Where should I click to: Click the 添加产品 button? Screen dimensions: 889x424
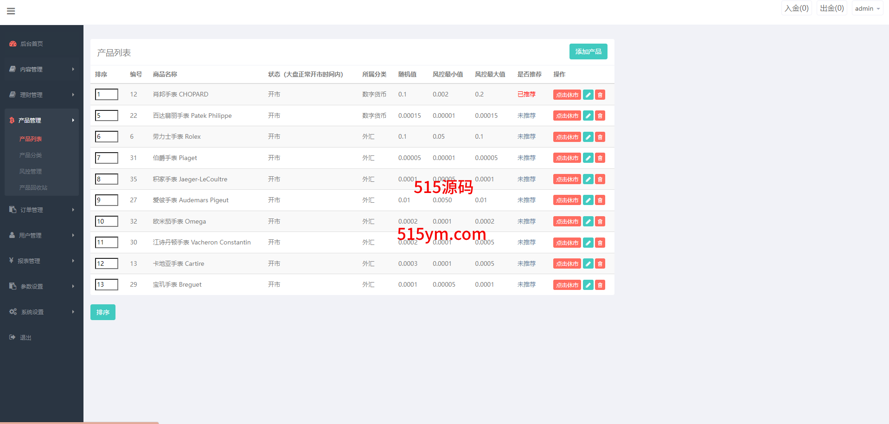coord(588,51)
